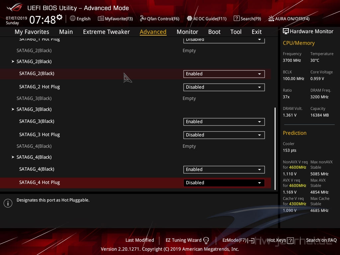
Task: Click AI OC Guide(F11) label
Action: click(210, 19)
